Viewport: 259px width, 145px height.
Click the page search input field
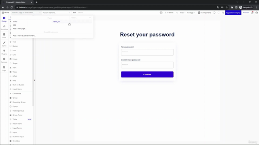(26, 12)
